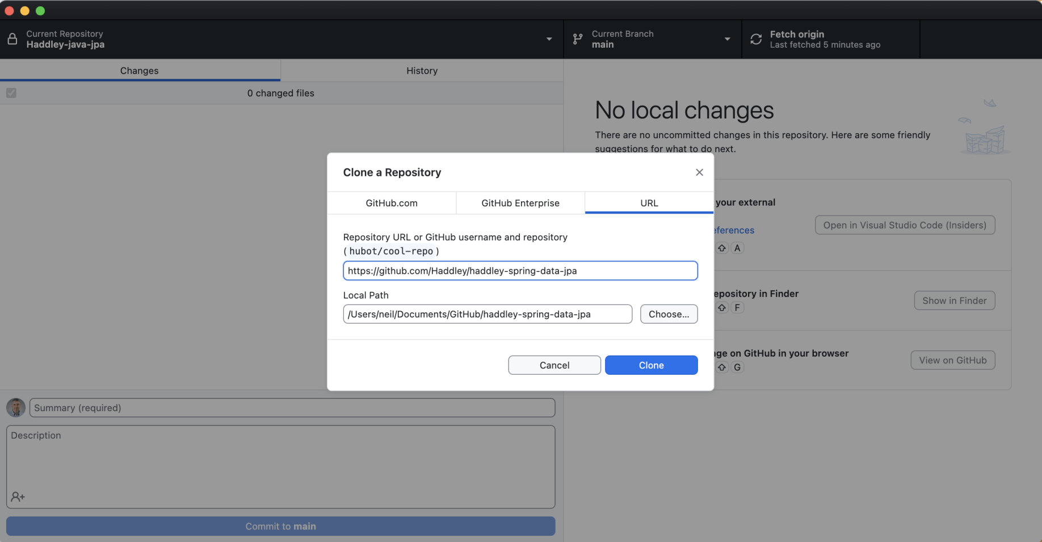Close the Clone a Repository dialog
Screen dimensions: 1042x542
(x=699, y=172)
